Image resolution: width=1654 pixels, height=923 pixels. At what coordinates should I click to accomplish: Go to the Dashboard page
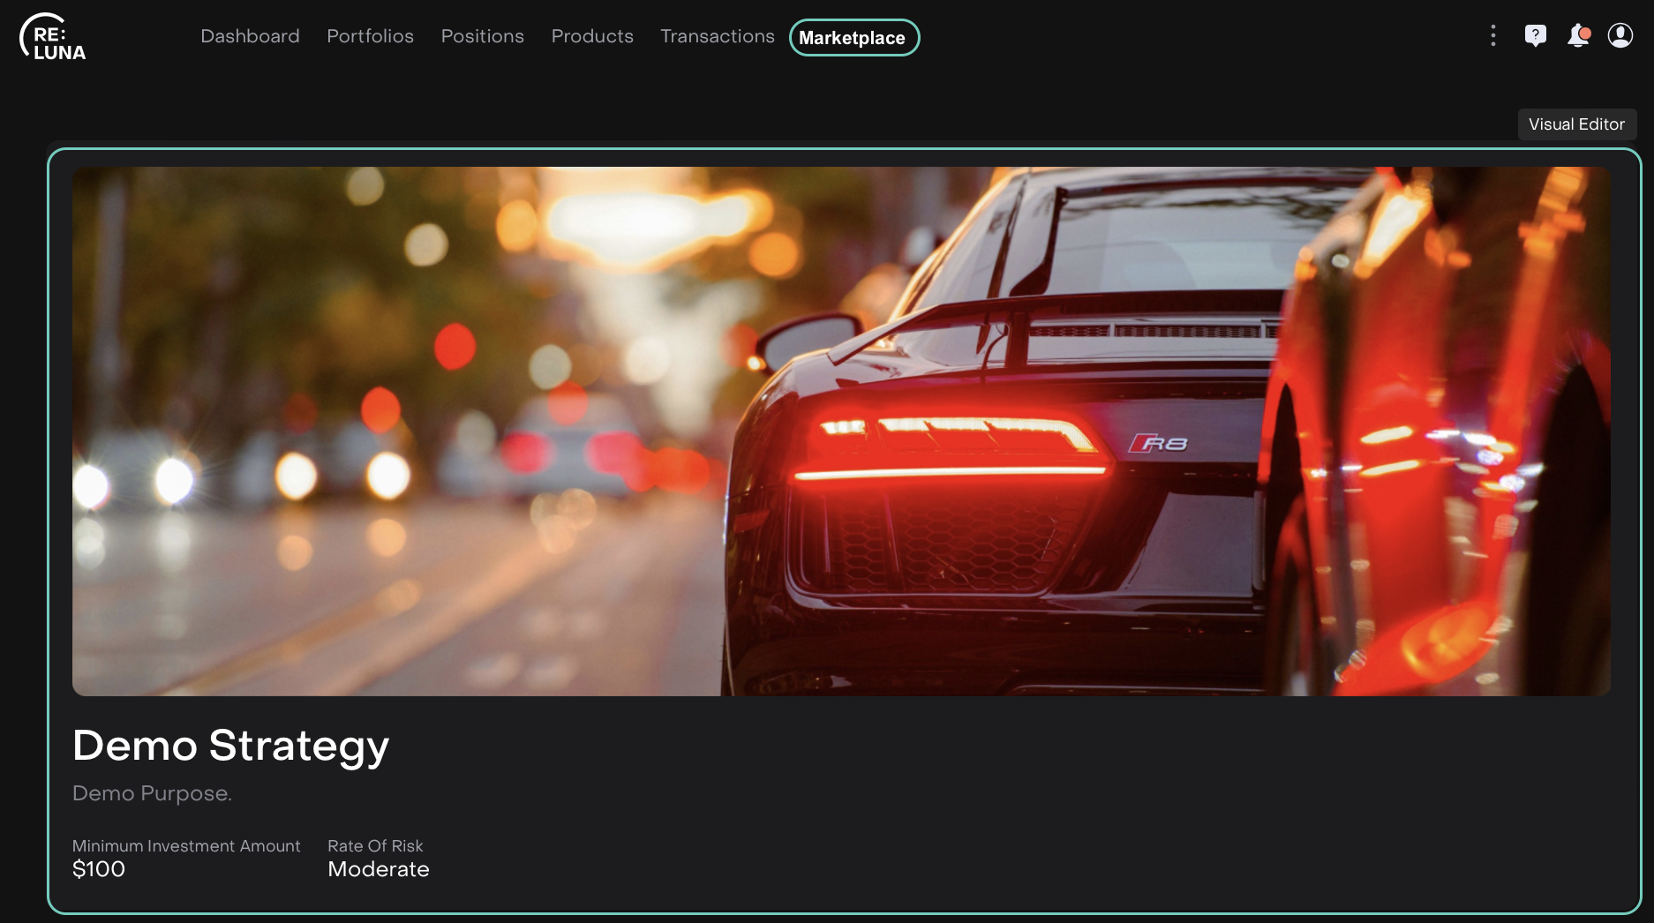pos(250,36)
